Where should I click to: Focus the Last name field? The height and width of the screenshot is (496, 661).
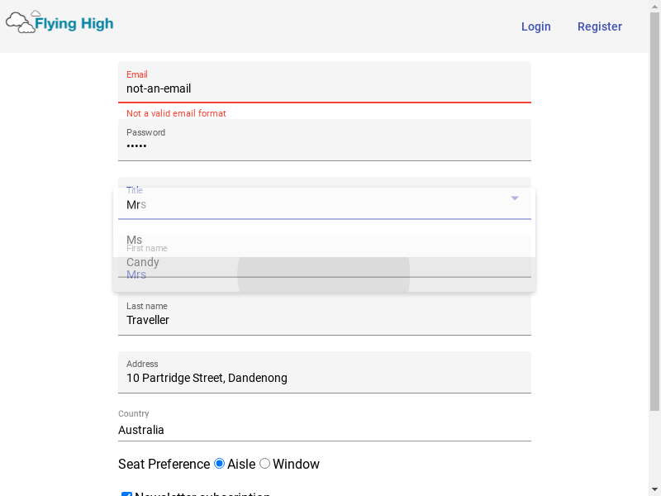[324, 314]
